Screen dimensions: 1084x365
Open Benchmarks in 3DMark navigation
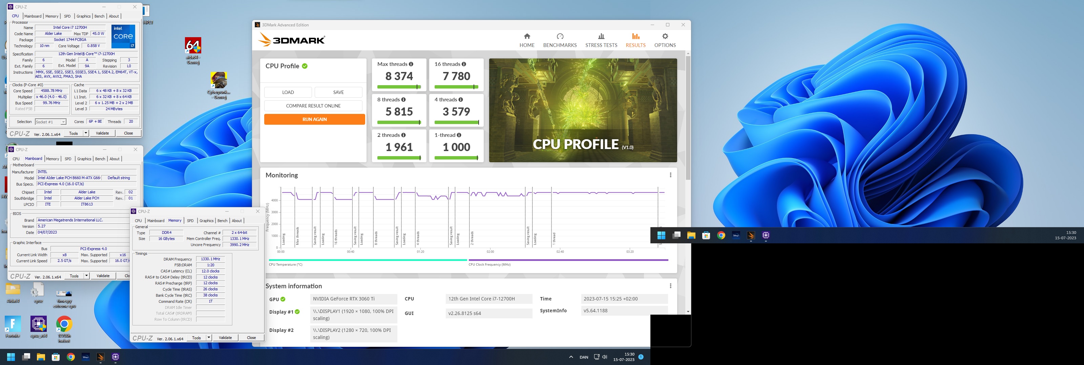tap(560, 40)
